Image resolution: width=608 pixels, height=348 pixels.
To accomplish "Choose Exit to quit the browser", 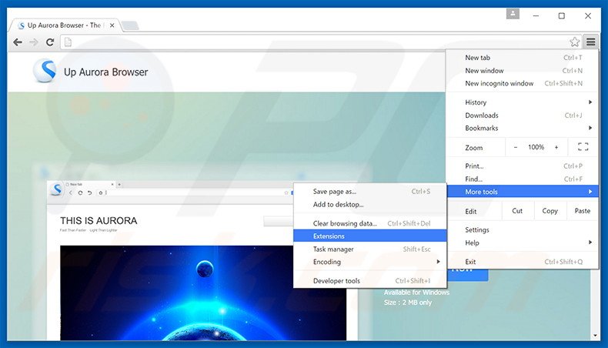I will pos(523,262).
